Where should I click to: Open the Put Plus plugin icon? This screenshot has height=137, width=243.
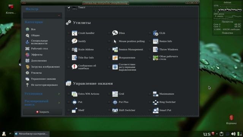coord(115,102)
